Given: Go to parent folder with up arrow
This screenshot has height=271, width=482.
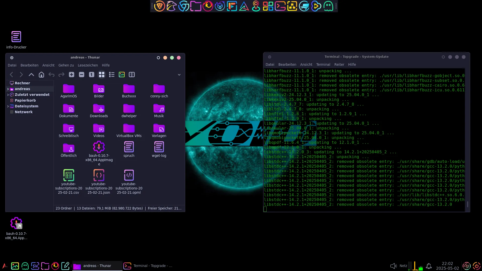Looking at the screenshot, I should click(31, 75).
